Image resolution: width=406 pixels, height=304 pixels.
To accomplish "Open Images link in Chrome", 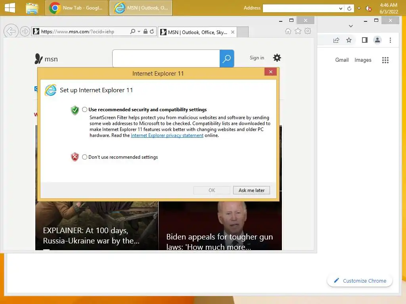I will point(363,60).
